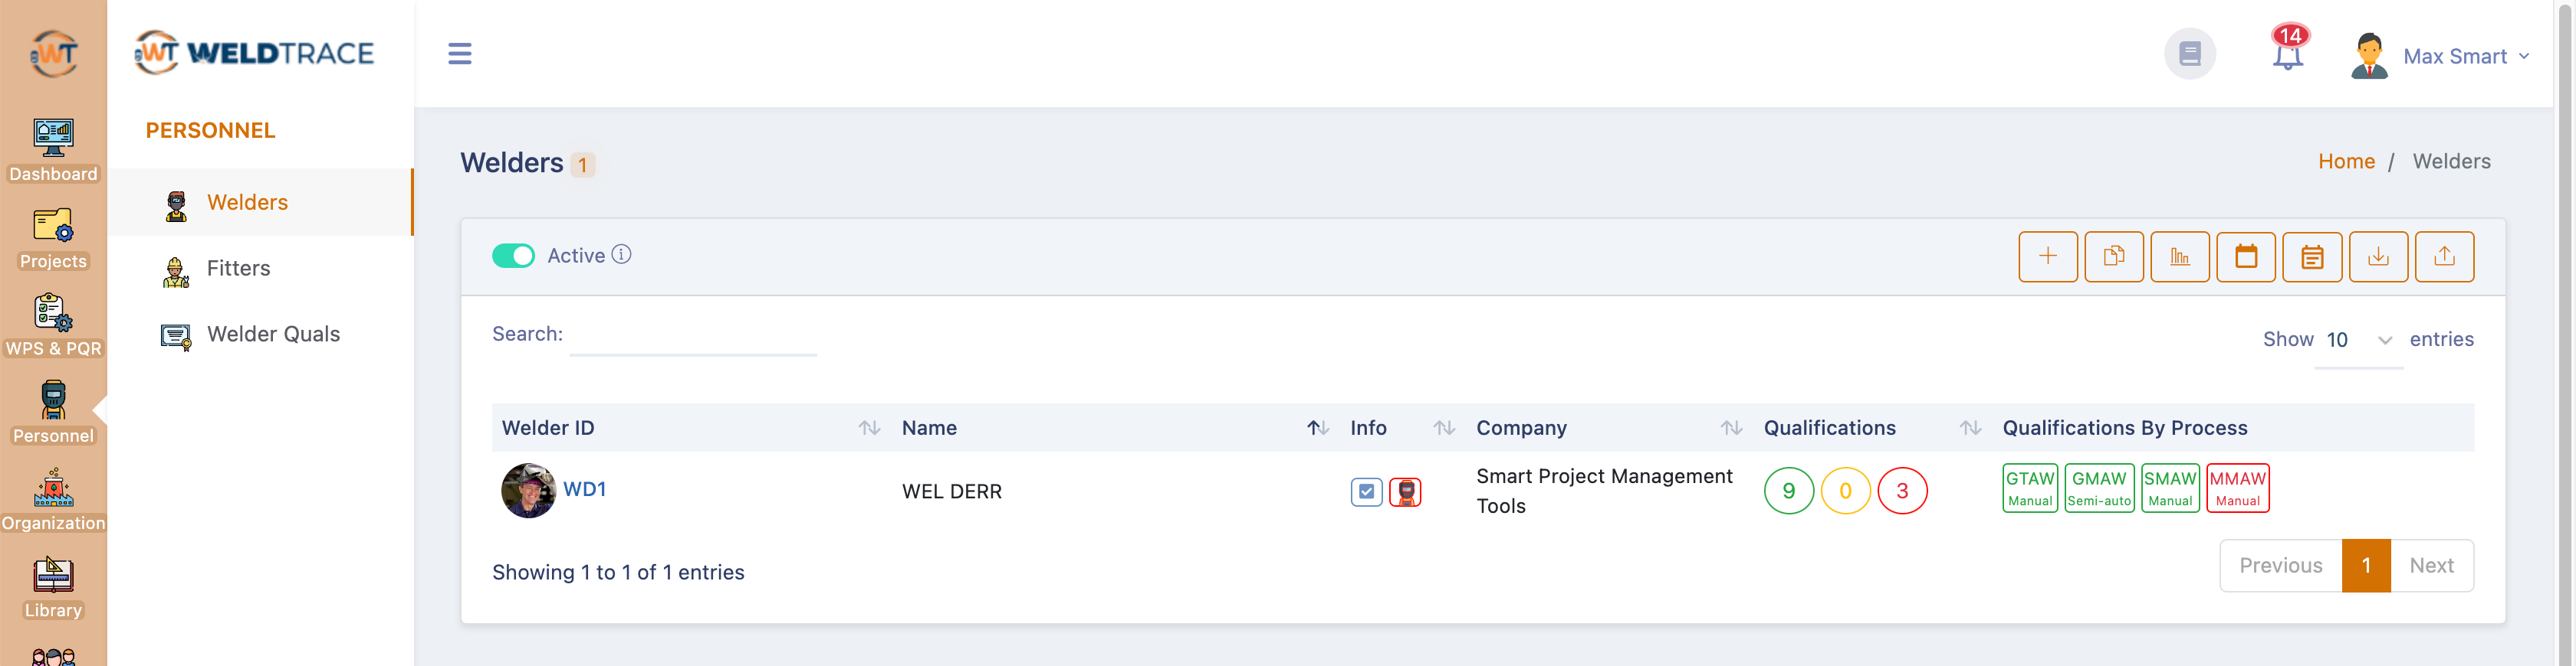Open the notifications bell with 14 badge
Viewport: 2576px width, 666px height.
[x=2287, y=54]
